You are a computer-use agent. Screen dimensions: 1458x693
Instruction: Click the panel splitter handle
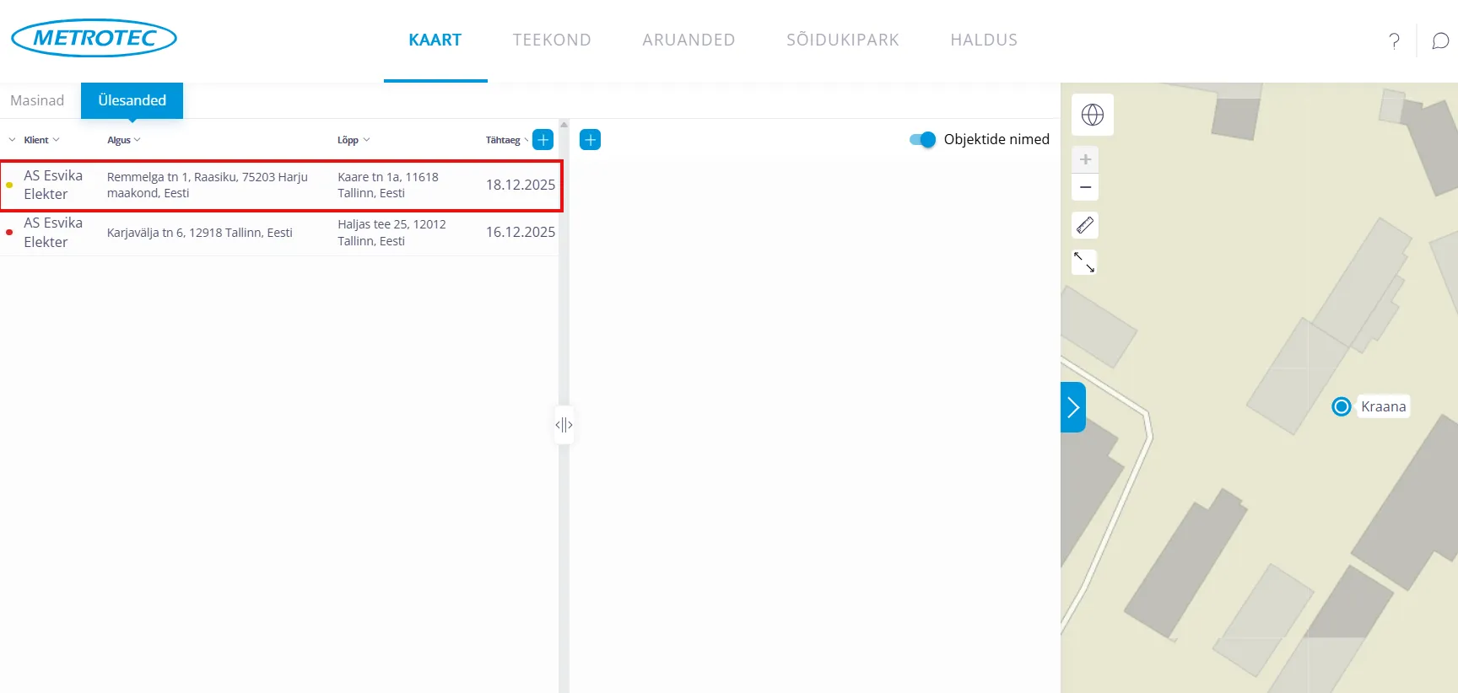(564, 425)
